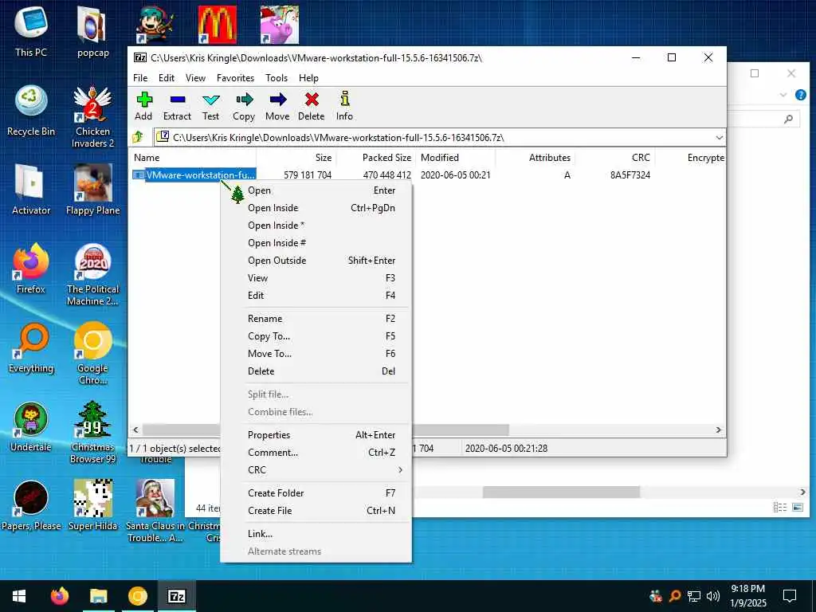Select Papers, Please desktop shortcut

point(31,505)
